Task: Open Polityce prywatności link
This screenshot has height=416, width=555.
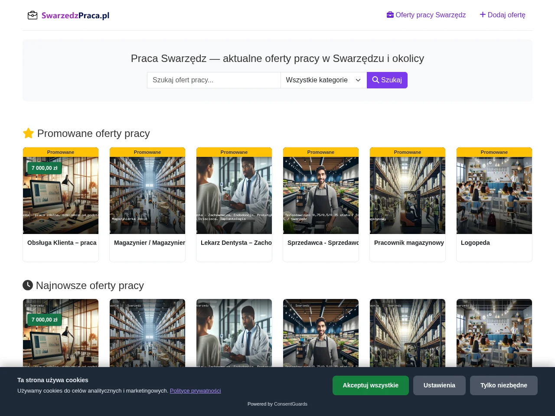Action: tap(196, 390)
